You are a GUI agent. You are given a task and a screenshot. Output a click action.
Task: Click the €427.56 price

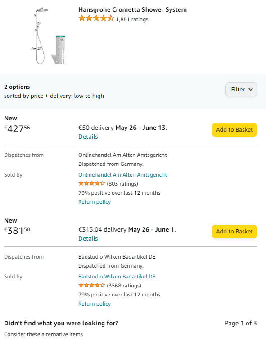tap(17, 128)
